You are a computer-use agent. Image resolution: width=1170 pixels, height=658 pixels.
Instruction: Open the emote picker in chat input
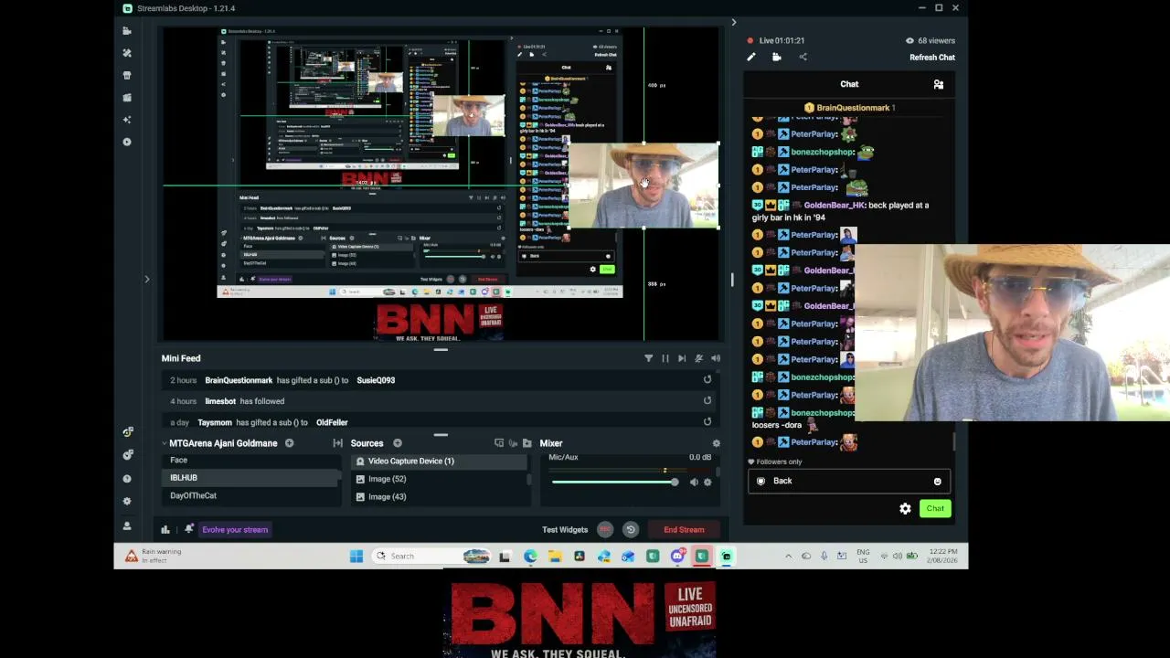[937, 482]
